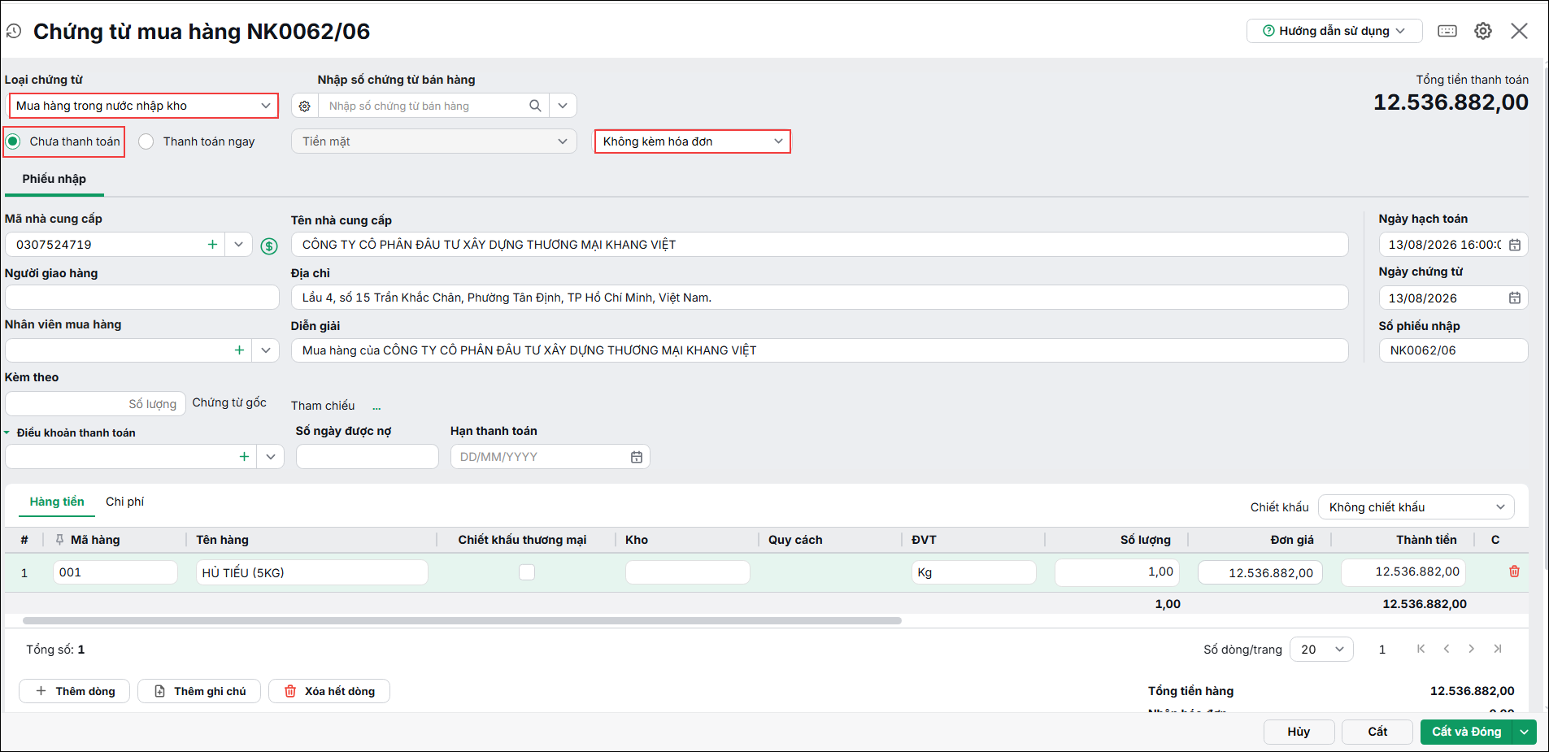Open the keyboard shortcuts icon
Screen dimensions: 1549x752
coord(1447,31)
